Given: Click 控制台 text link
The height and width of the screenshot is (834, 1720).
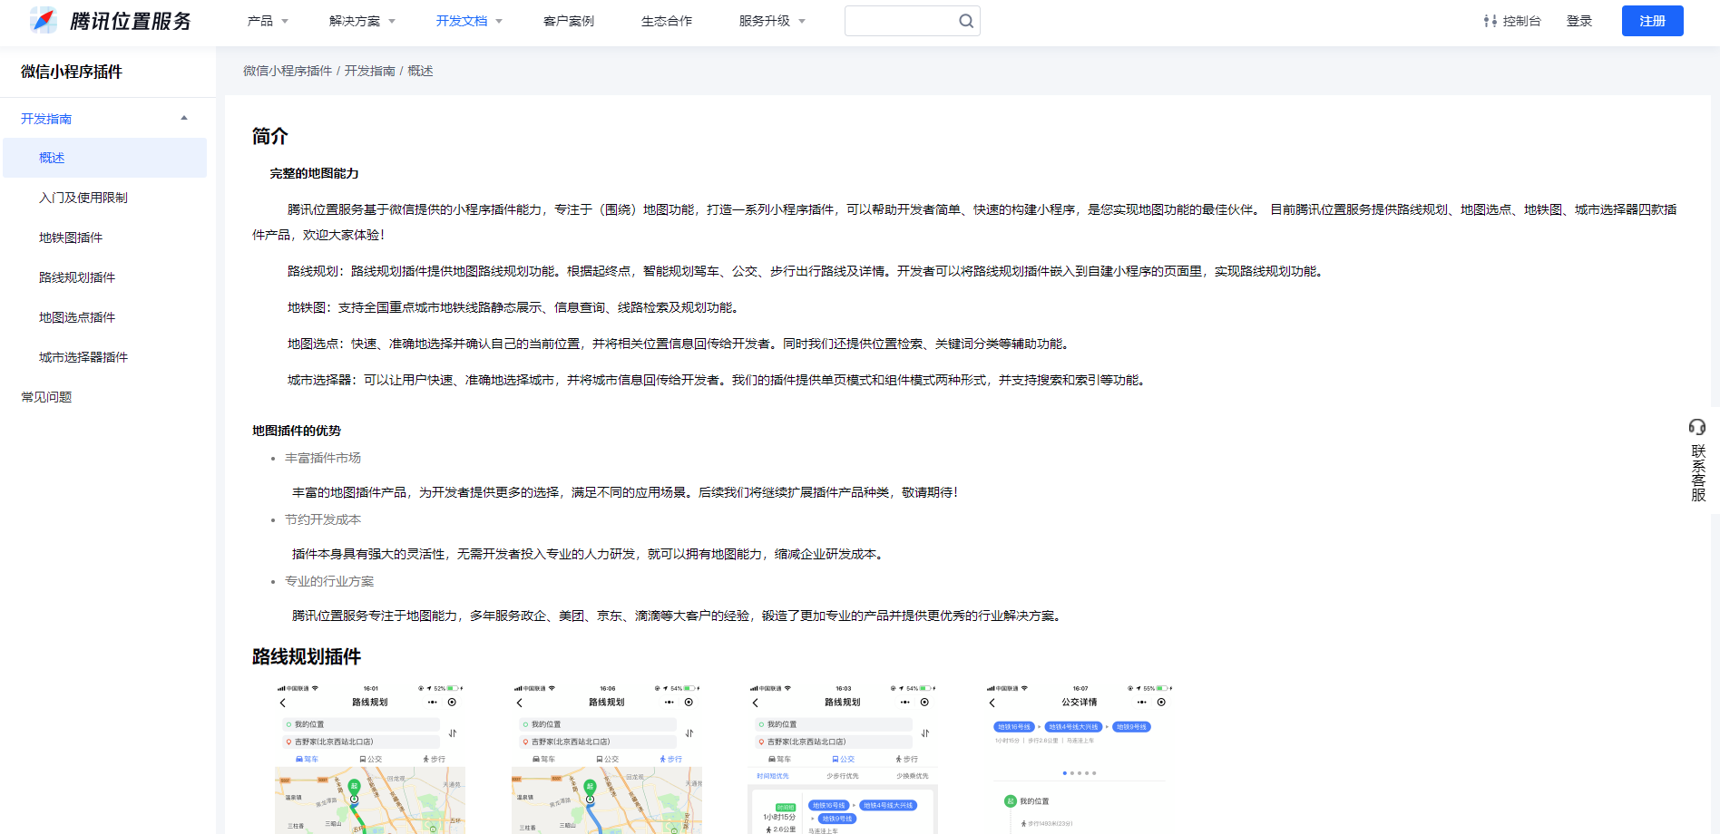Looking at the screenshot, I should pos(1522,21).
